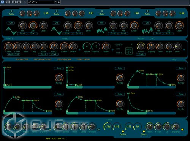Screen dimensions: 190x141
Task: Click the previous preset arrow below the name button
Action: pyautogui.click(x=127, y=52)
